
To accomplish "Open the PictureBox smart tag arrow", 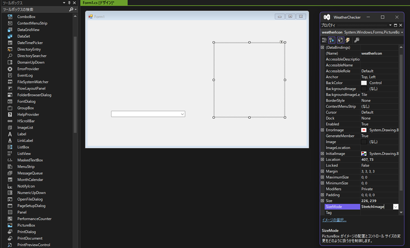I will coord(281,42).
